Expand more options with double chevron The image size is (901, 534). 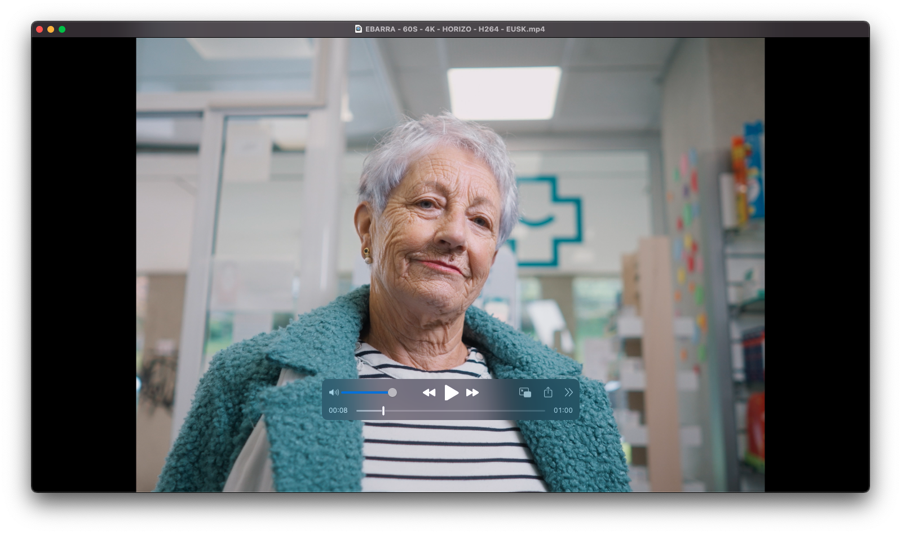pyautogui.click(x=568, y=392)
